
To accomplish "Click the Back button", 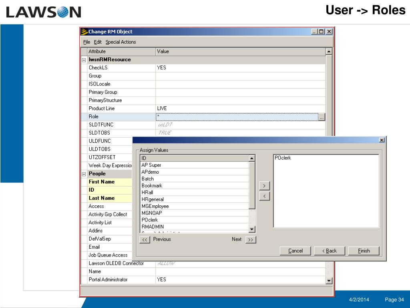I will pyautogui.click(x=330, y=251).
